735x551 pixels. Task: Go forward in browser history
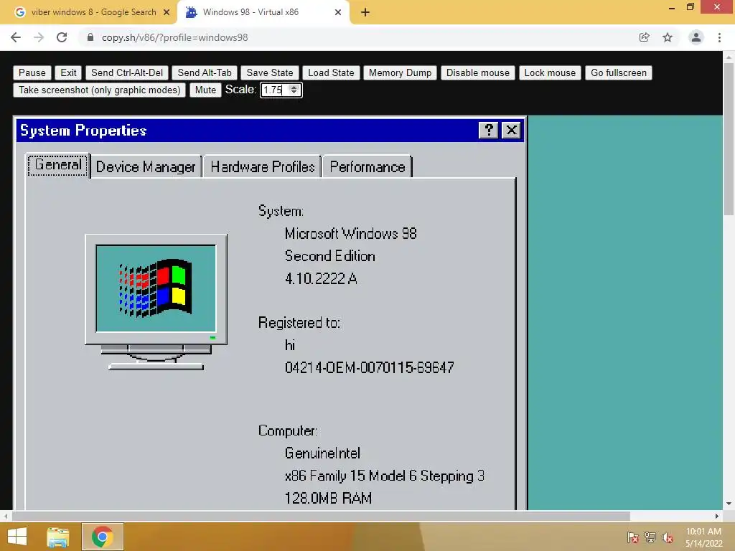point(39,37)
